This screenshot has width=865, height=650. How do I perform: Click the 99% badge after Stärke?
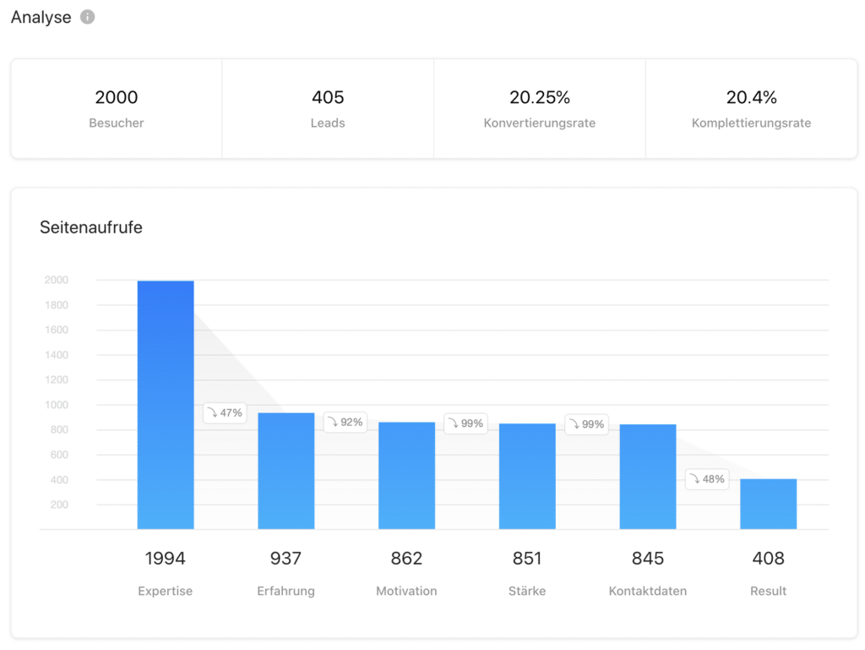click(587, 424)
